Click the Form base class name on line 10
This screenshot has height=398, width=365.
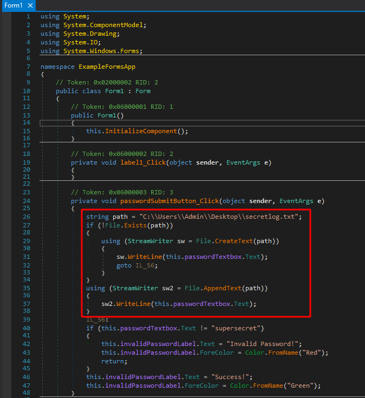[x=143, y=91]
